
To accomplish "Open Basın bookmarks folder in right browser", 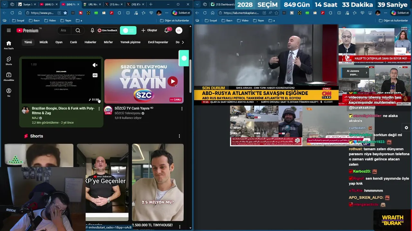I will click(x=226, y=21).
